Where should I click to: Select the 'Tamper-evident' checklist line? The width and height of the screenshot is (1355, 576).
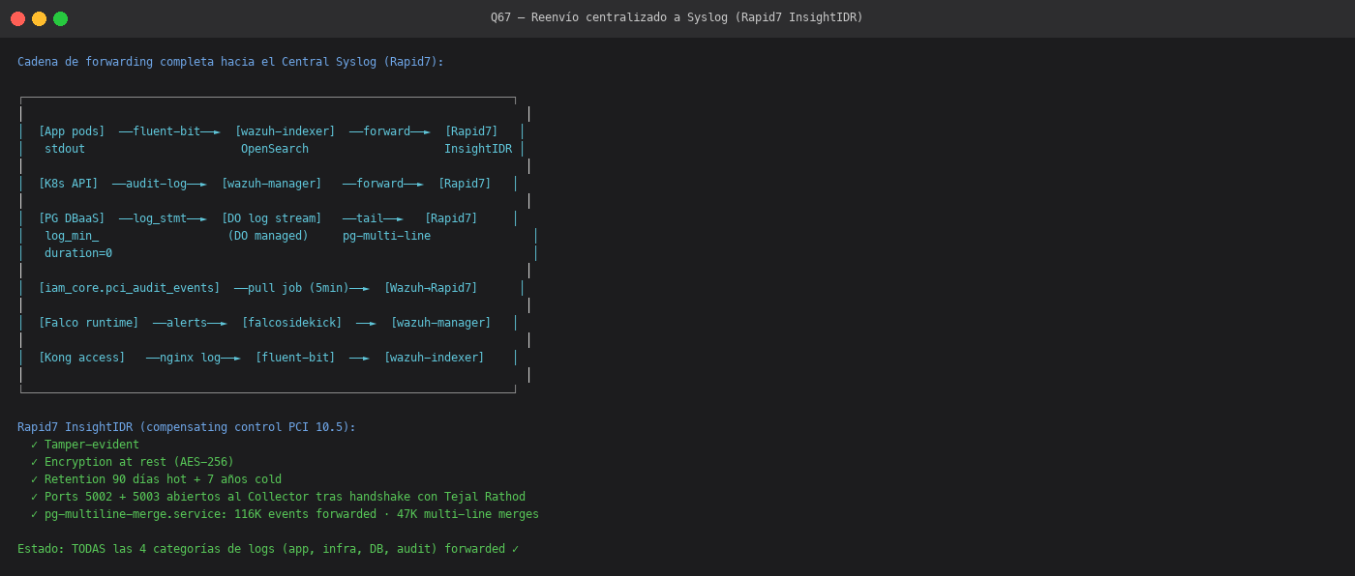click(85, 445)
